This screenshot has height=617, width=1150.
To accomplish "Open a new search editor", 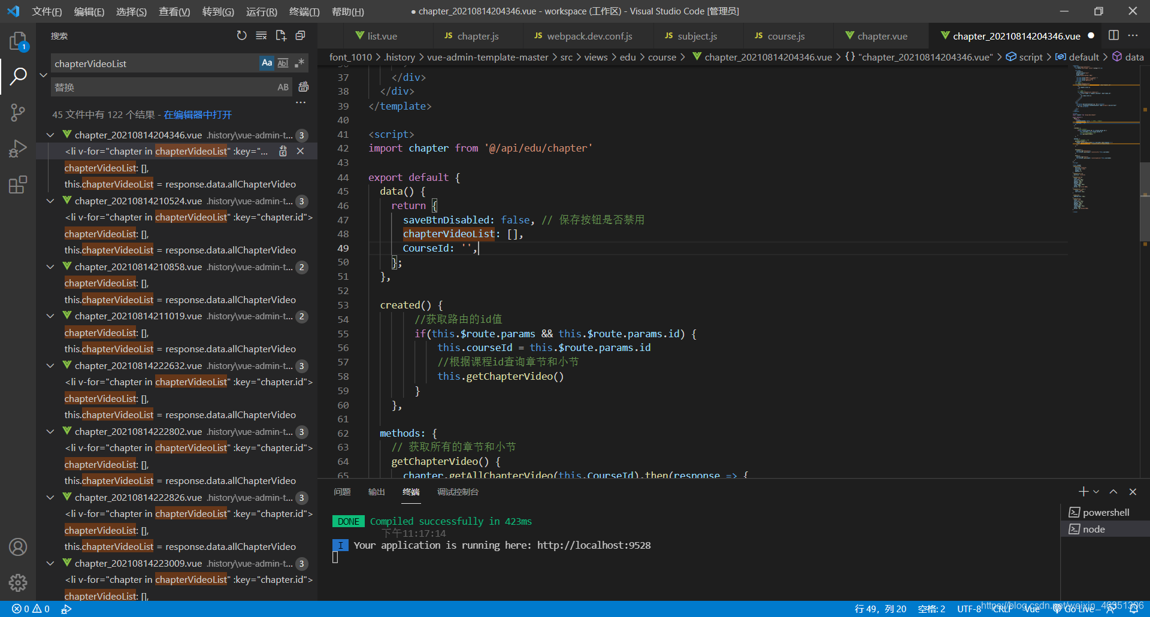I will tap(281, 36).
